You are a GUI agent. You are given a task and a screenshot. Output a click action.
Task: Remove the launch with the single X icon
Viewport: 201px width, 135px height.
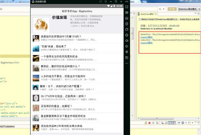(153, 123)
